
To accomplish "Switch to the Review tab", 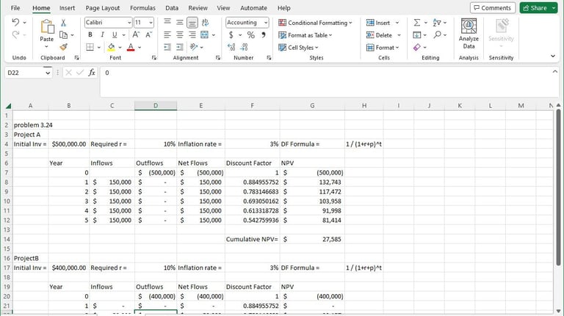I will (198, 8).
